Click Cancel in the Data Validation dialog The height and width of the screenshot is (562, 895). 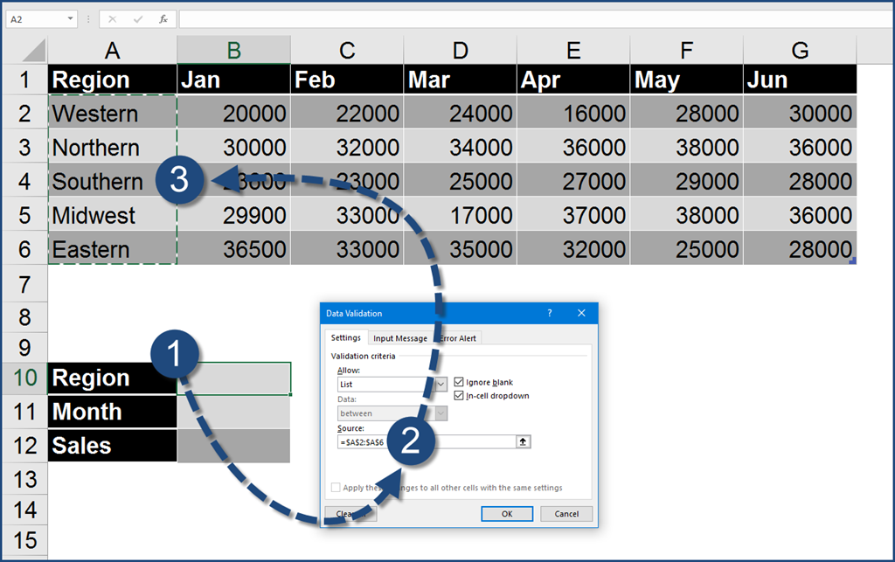(566, 514)
